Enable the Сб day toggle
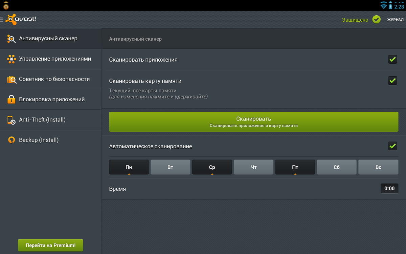The image size is (406, 254). [337, 167]
